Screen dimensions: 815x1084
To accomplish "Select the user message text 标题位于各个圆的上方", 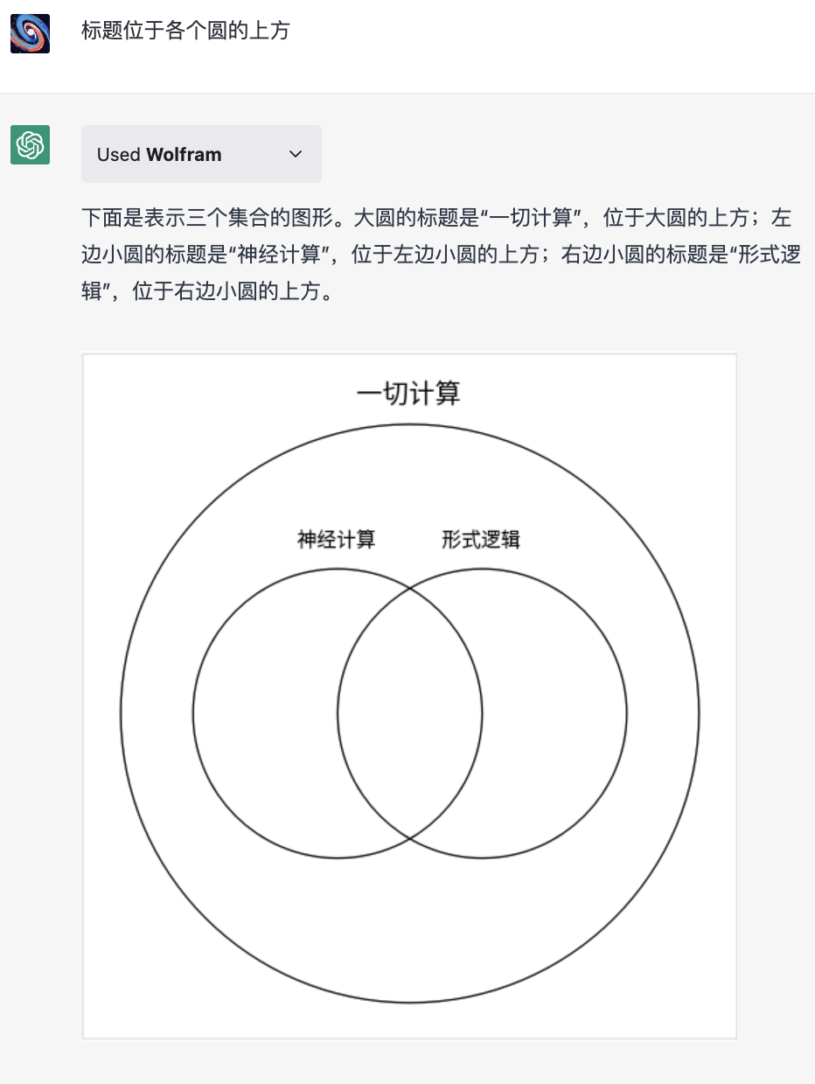I will coord(185,31).
